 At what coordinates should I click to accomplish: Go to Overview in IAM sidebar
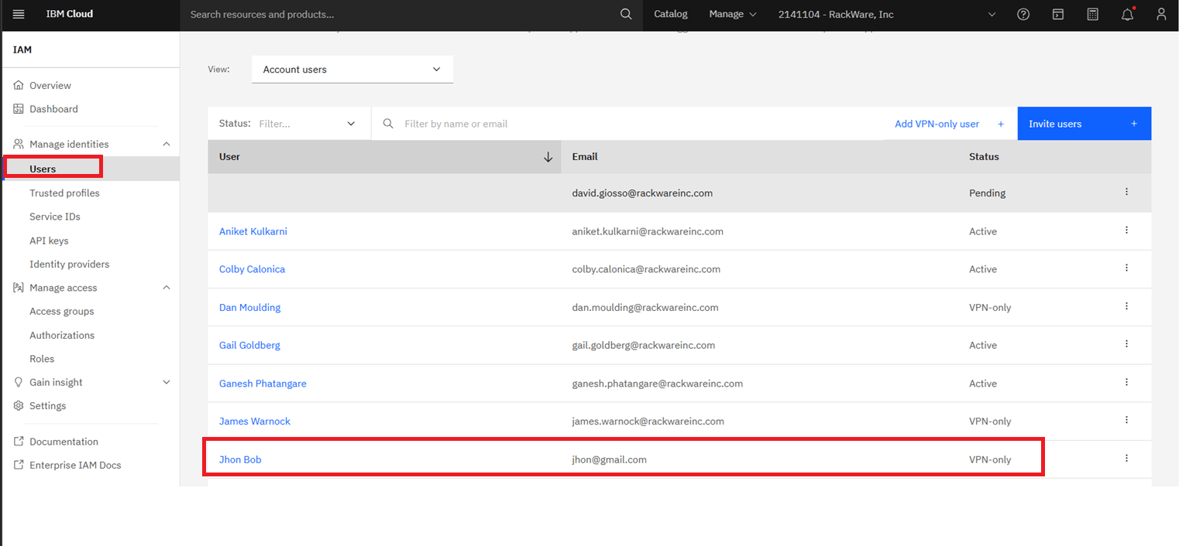[50, 86]
